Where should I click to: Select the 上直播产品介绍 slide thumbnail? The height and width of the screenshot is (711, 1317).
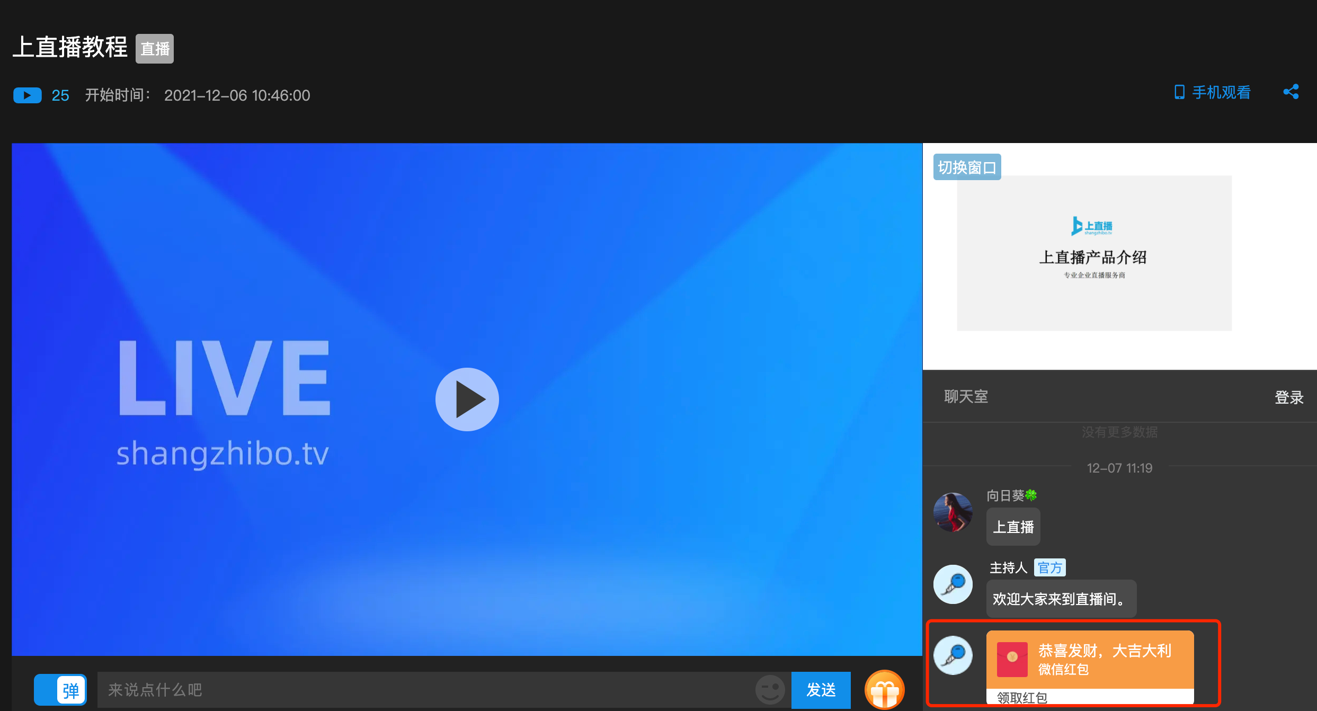[x=1094, y=253]
